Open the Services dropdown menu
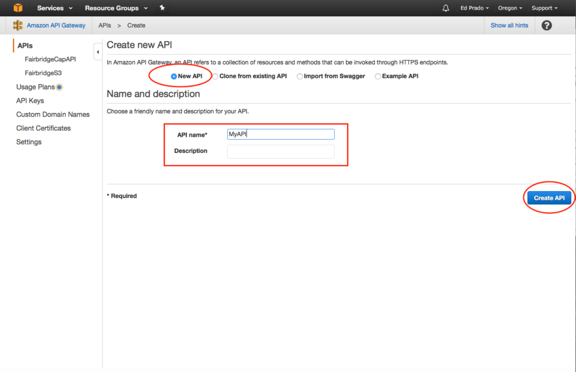This screenshot has width=576, height=372. tap(55, 8)
